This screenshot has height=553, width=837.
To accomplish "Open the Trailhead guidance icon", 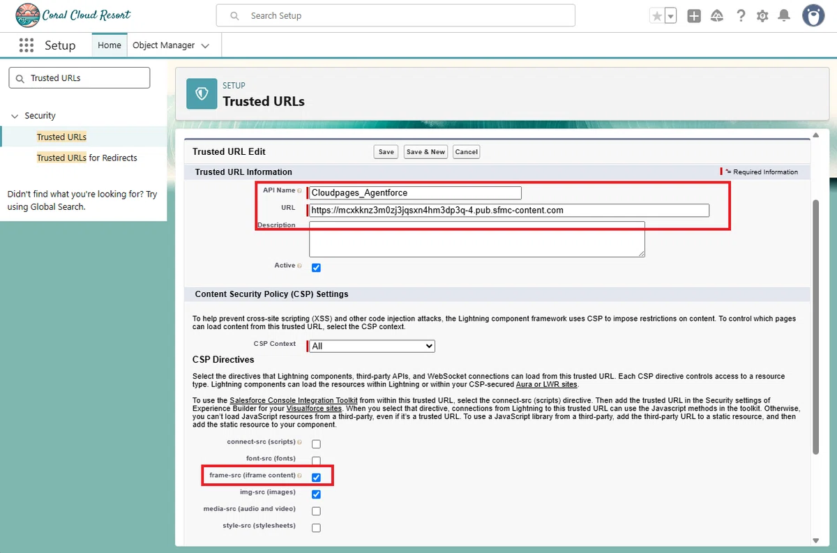I will (717, 15).
